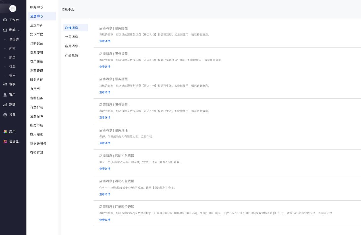Select 多渠道 under the mall submenu
361x235 pixels.
(x=14, y=39)
